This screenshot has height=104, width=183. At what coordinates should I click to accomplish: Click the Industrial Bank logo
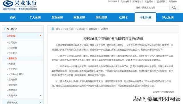20,4
